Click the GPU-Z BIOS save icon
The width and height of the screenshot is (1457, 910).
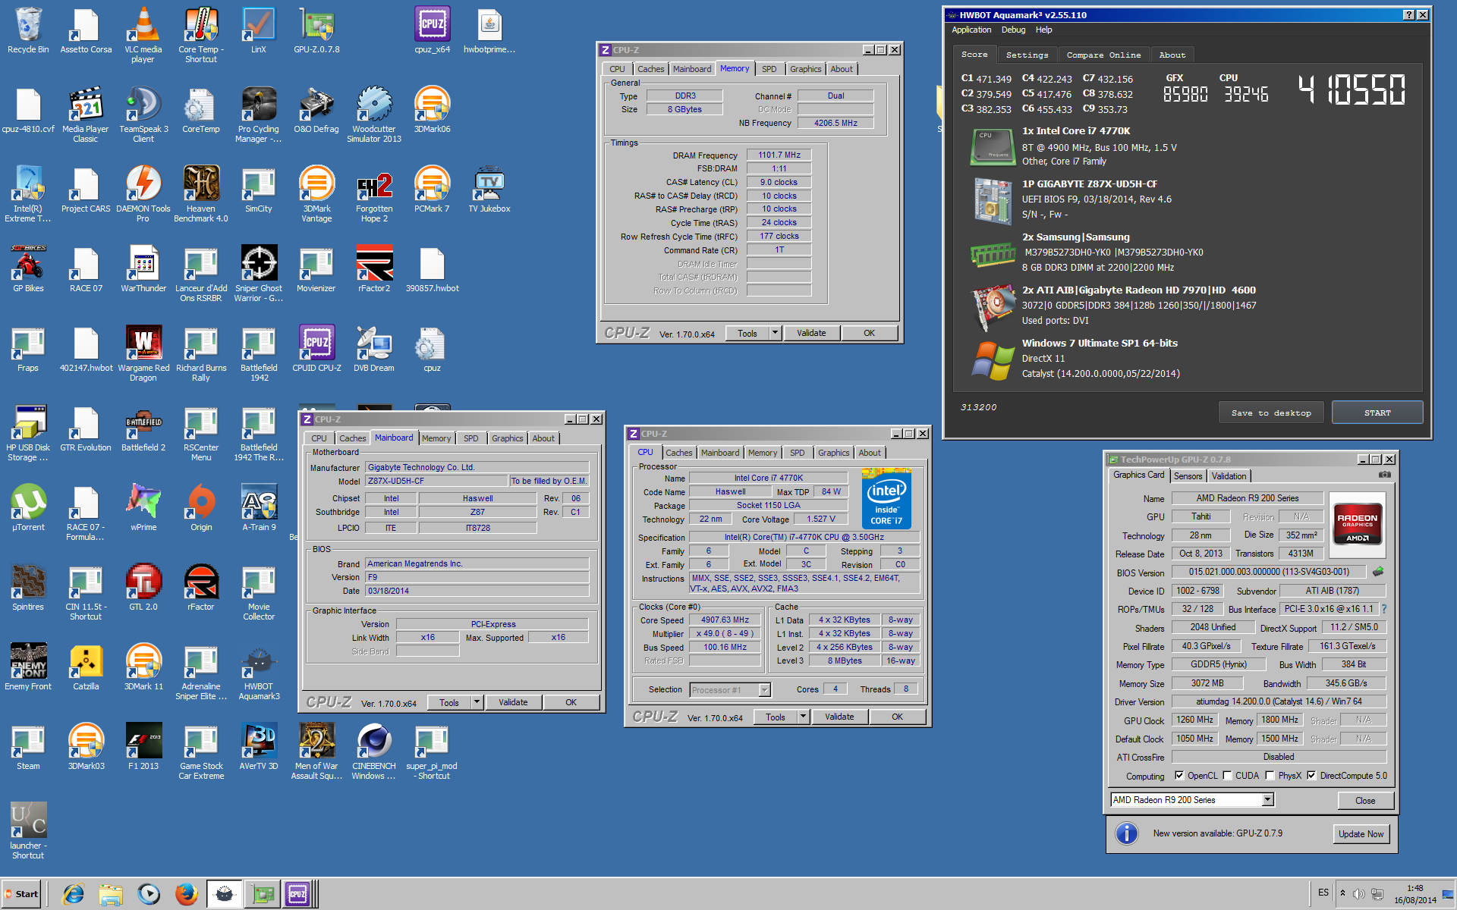tap(1378, 572)
